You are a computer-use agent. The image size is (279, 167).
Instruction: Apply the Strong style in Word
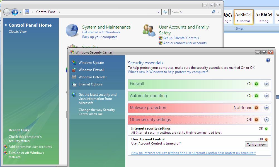pos(263,17)
